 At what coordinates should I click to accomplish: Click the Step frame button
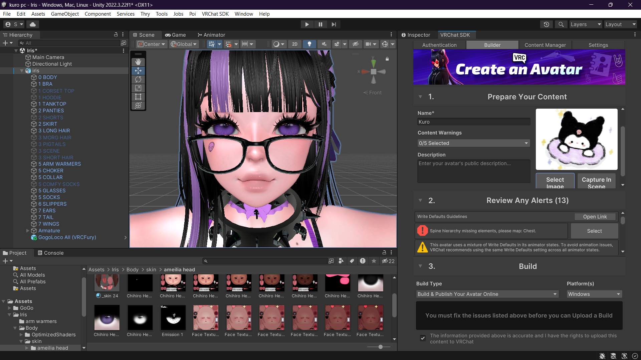[334, 24]
